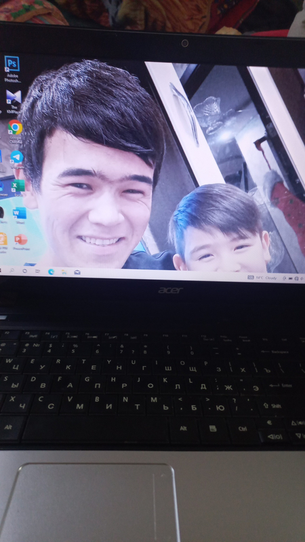The width and height of the screenshot is (305, 542).
Task: Open File Explorer from the taskbar
Action: [64, 272]
